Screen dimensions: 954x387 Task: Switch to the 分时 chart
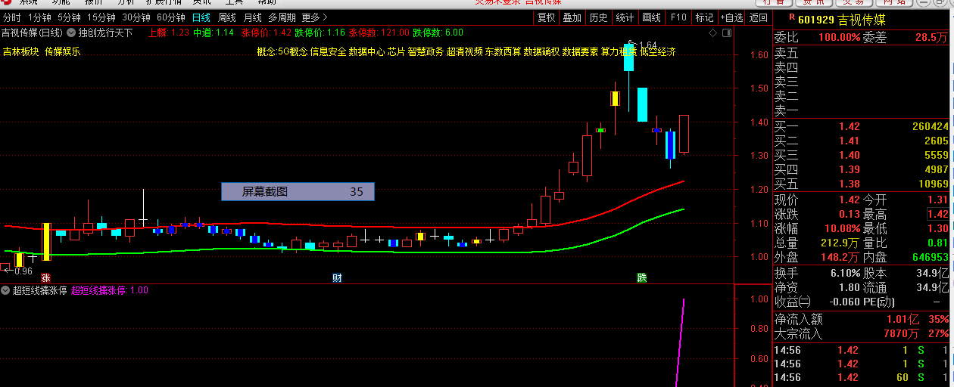[12, 17]
